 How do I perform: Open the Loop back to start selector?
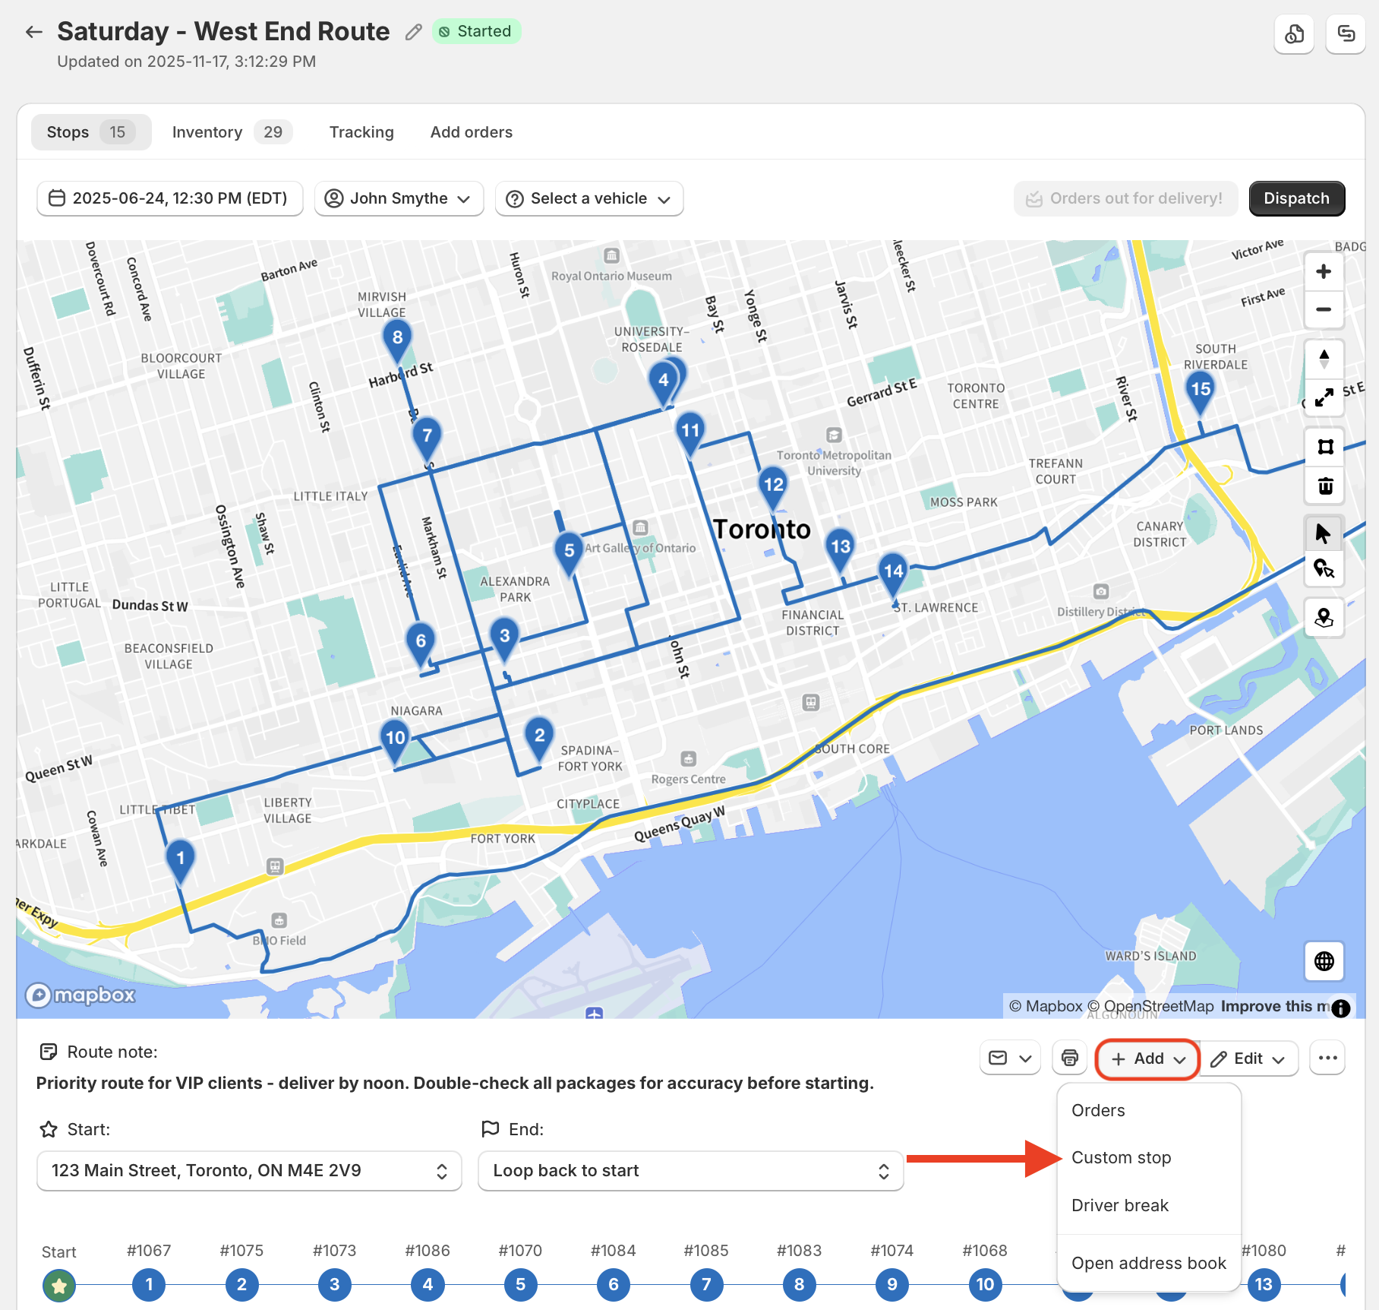(x=690, y=1171)
